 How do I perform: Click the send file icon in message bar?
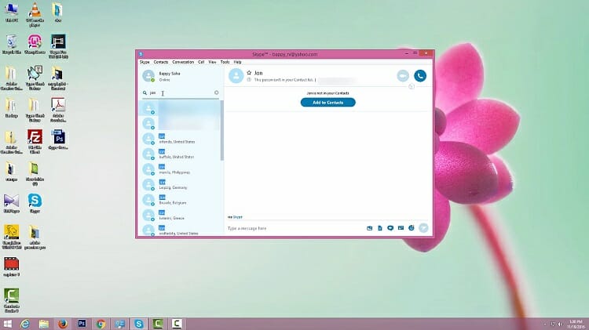point(380,228)
